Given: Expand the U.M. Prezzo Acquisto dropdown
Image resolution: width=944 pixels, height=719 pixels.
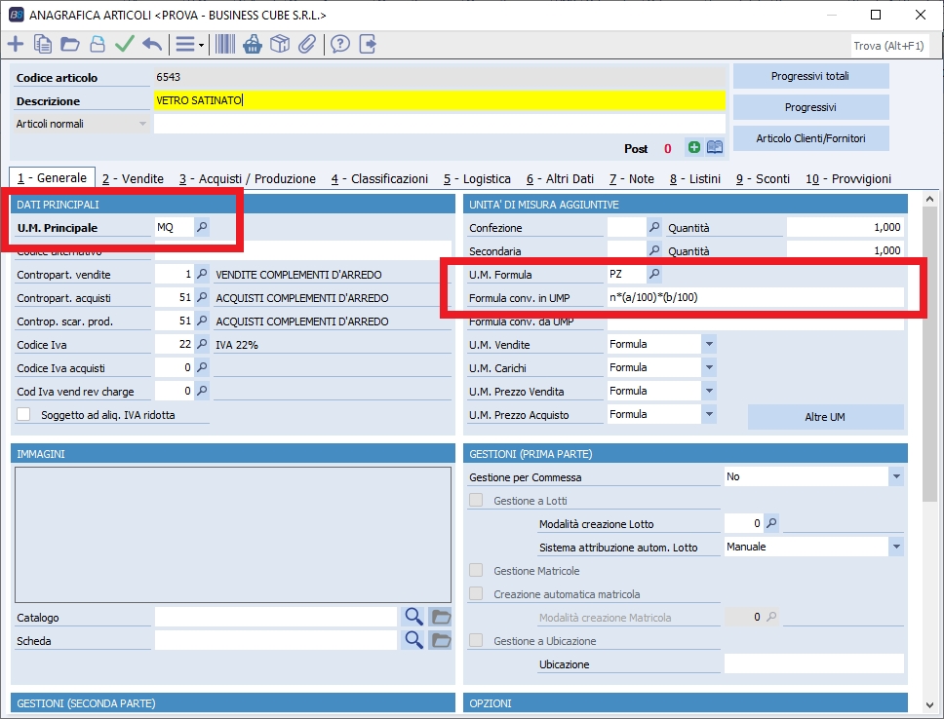Looking at the screenshot, I should 709,415.
